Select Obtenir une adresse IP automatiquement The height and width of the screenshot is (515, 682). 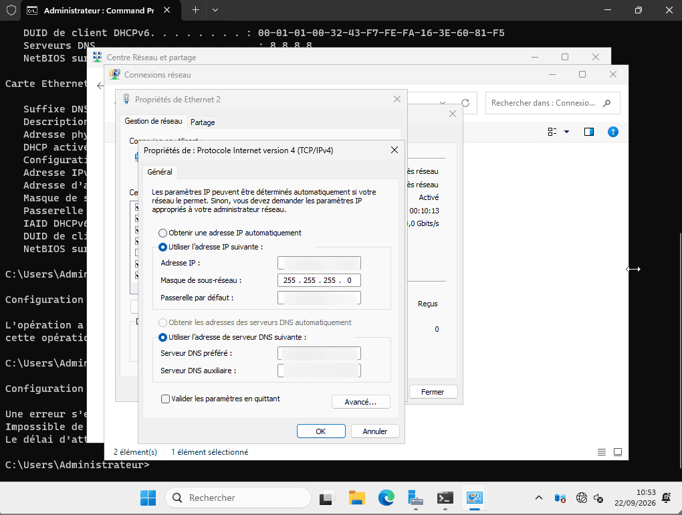[162, 233]
